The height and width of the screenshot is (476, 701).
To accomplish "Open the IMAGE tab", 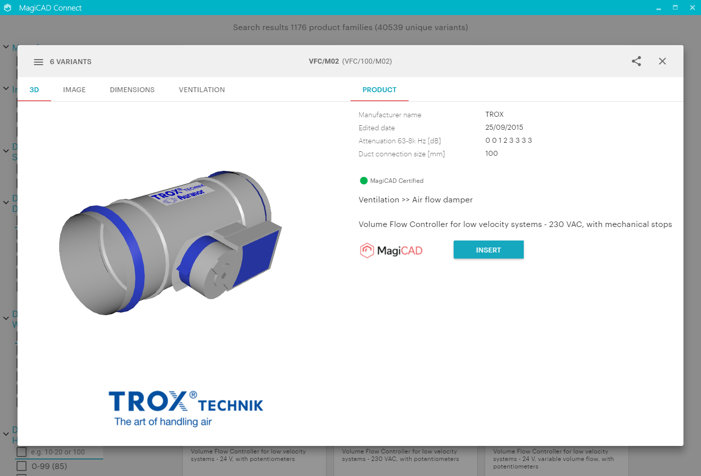I will point(74,90).
